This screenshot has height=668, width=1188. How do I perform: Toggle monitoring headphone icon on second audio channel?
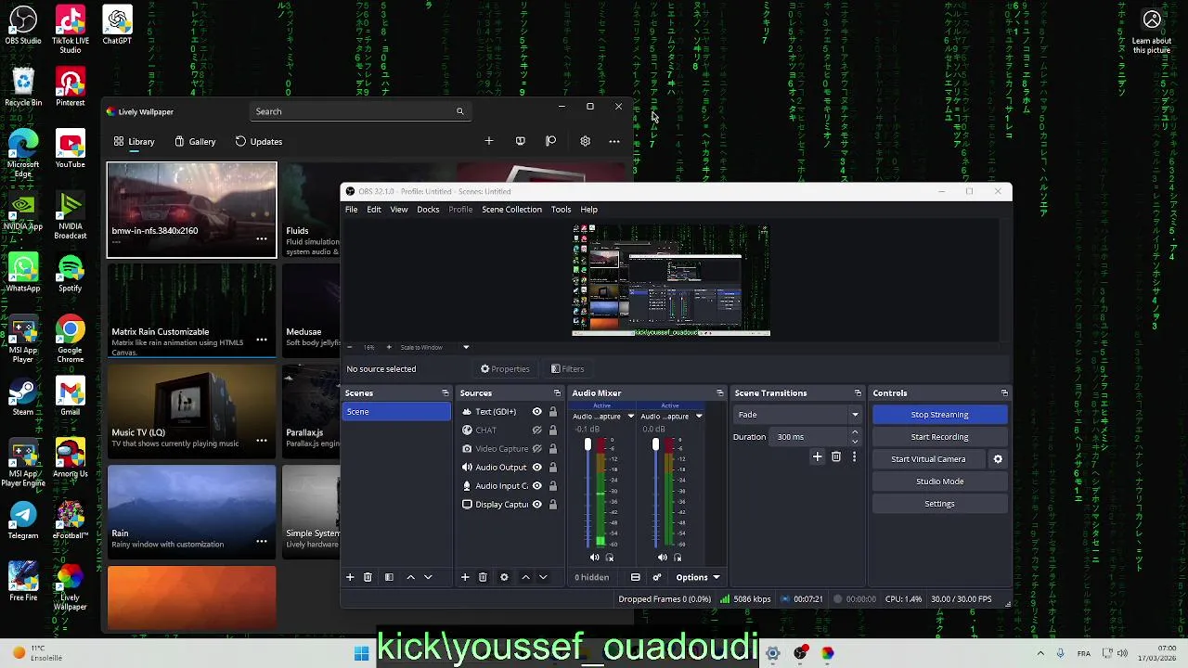point(678,558)
